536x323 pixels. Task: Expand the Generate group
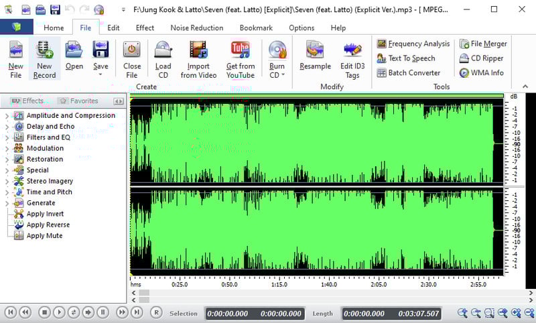point(7,203)
